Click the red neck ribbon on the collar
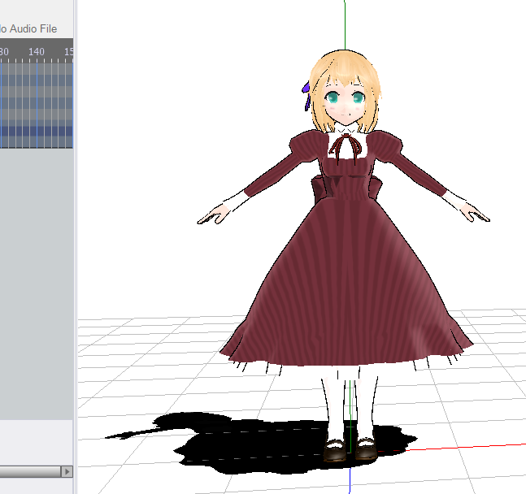Image resolution: width=526 pixels, height=494 pixels. click(x=346, y=146)
